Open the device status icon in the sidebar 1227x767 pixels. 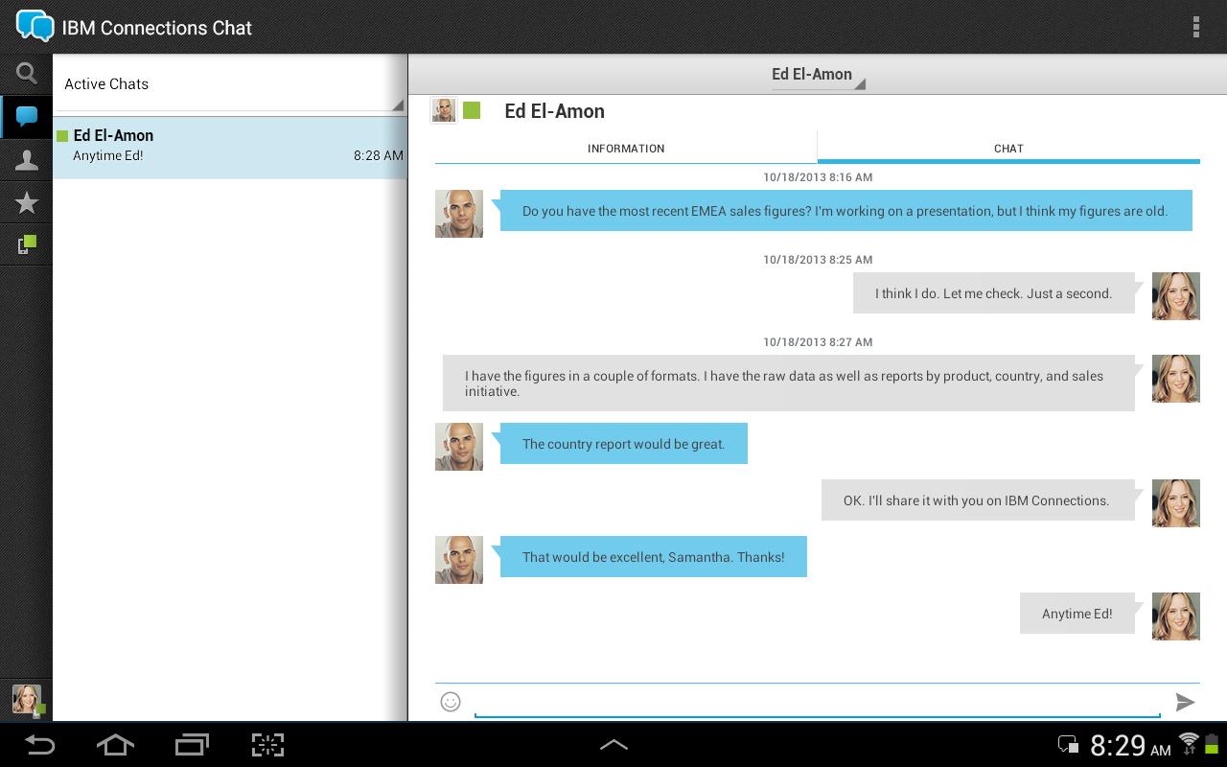pos(27,244)
